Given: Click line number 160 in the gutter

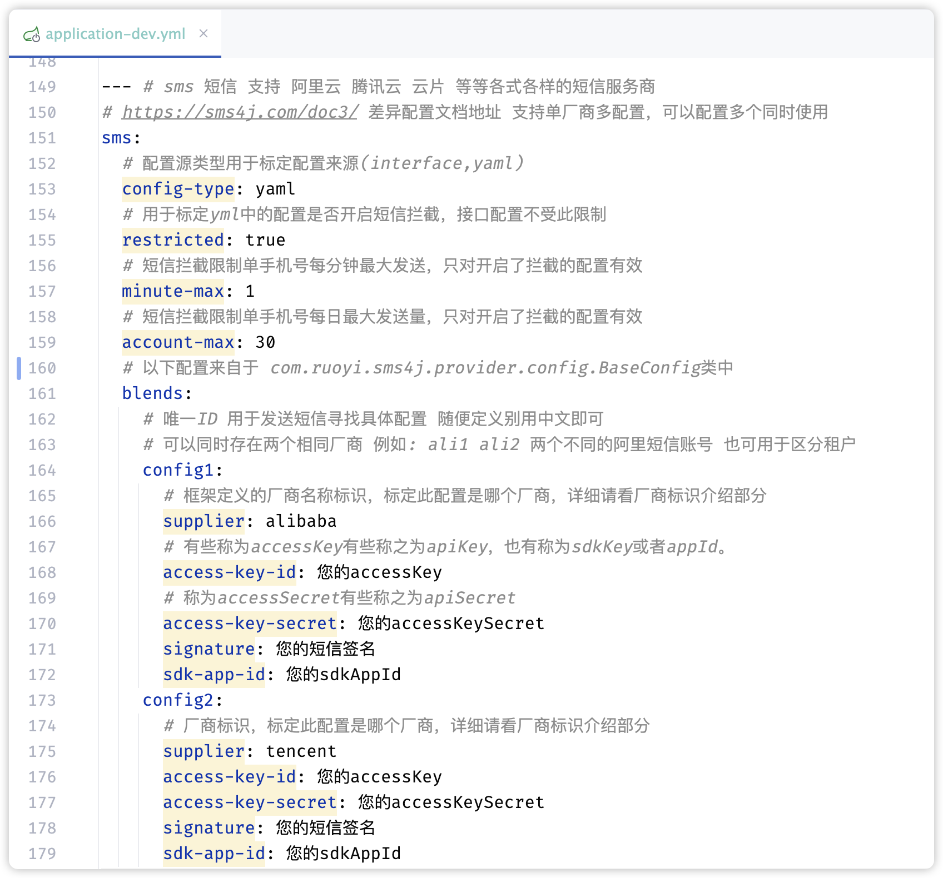Looking at the screenshot, I should tap(42, 368).
